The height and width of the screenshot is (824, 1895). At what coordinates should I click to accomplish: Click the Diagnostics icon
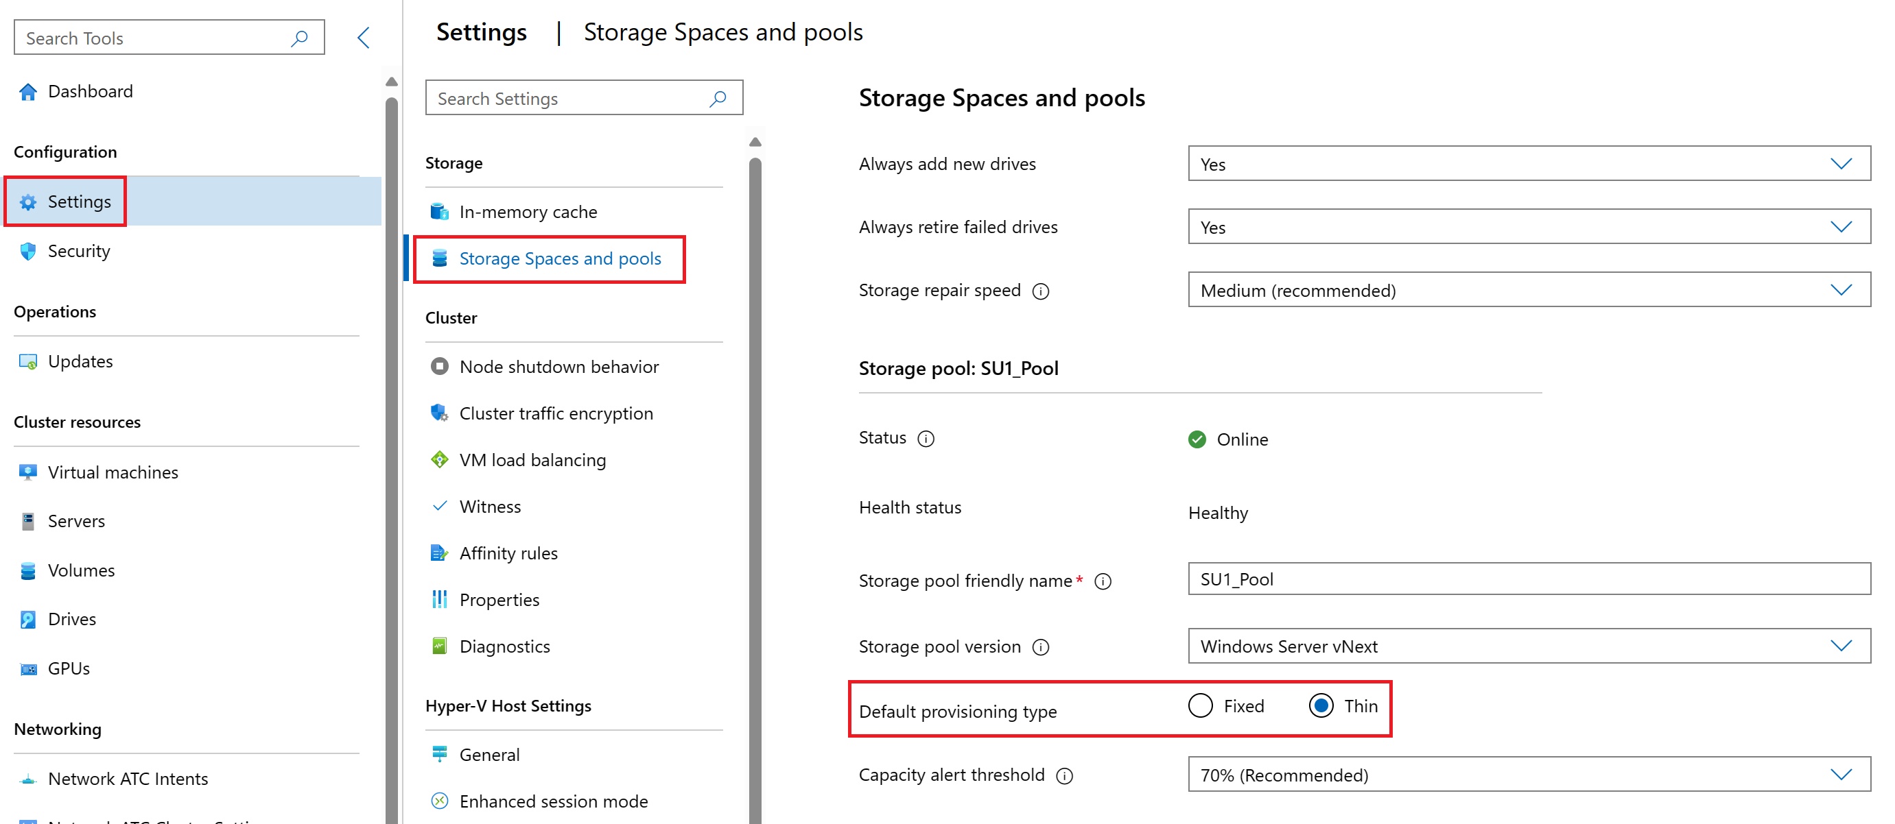click(439, 646)
